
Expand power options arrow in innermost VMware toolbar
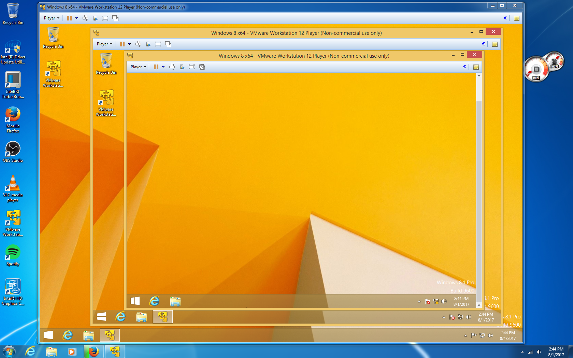click(x=163, y=67)
